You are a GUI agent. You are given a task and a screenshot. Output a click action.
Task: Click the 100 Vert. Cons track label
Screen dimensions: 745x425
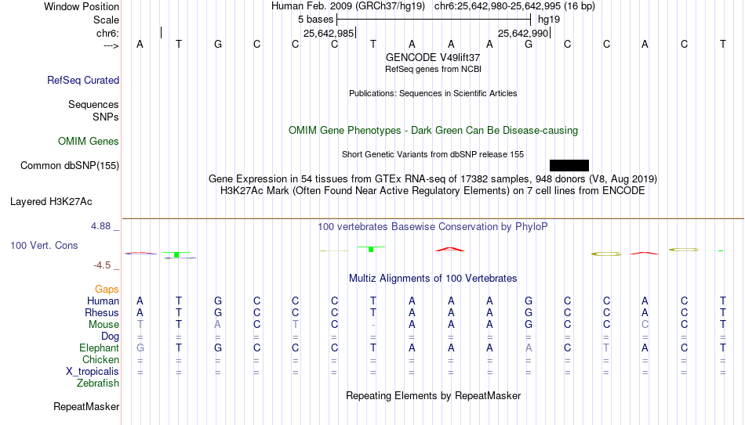tap(44, 245)
